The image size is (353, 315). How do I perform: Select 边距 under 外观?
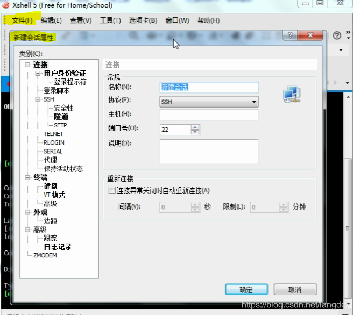(x=50, y=221)
